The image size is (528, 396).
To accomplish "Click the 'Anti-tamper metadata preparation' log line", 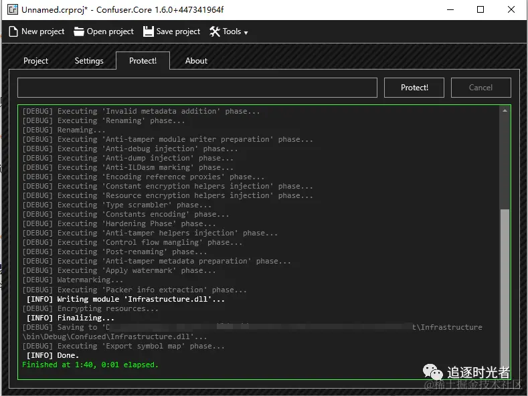I will [156, 262].
